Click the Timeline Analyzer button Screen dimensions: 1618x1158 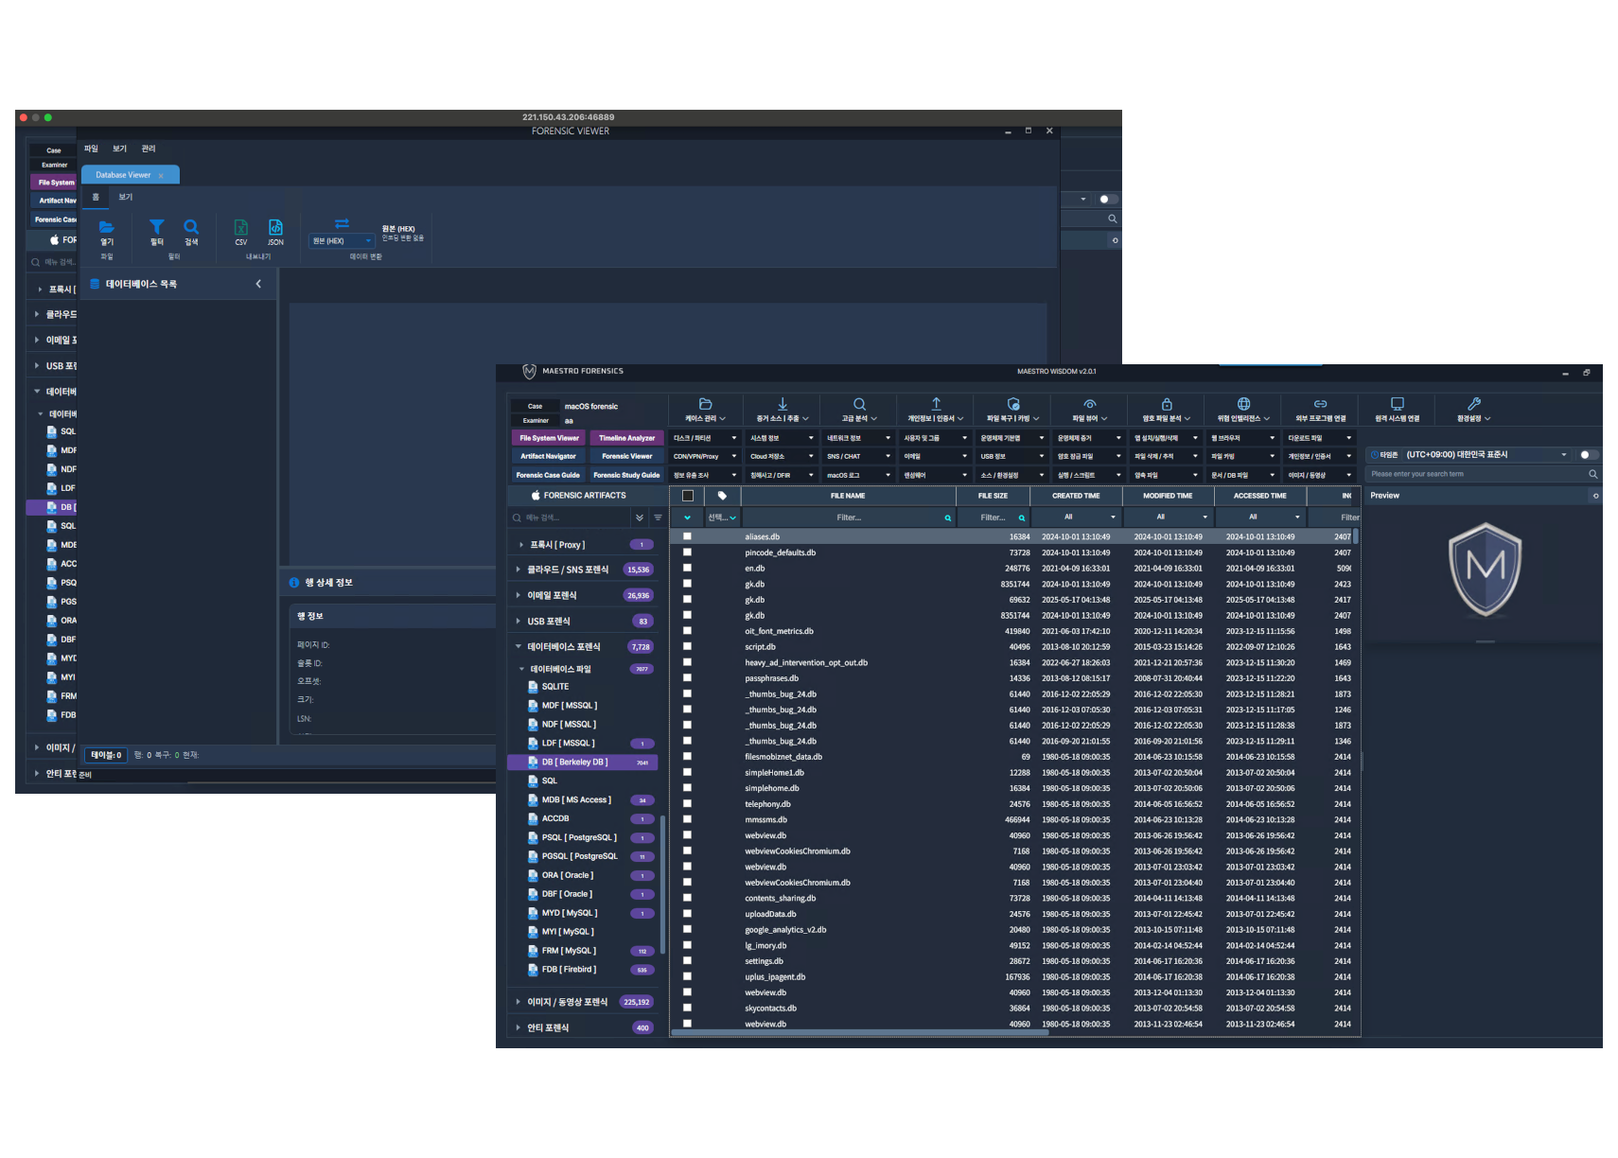(626, 438)
